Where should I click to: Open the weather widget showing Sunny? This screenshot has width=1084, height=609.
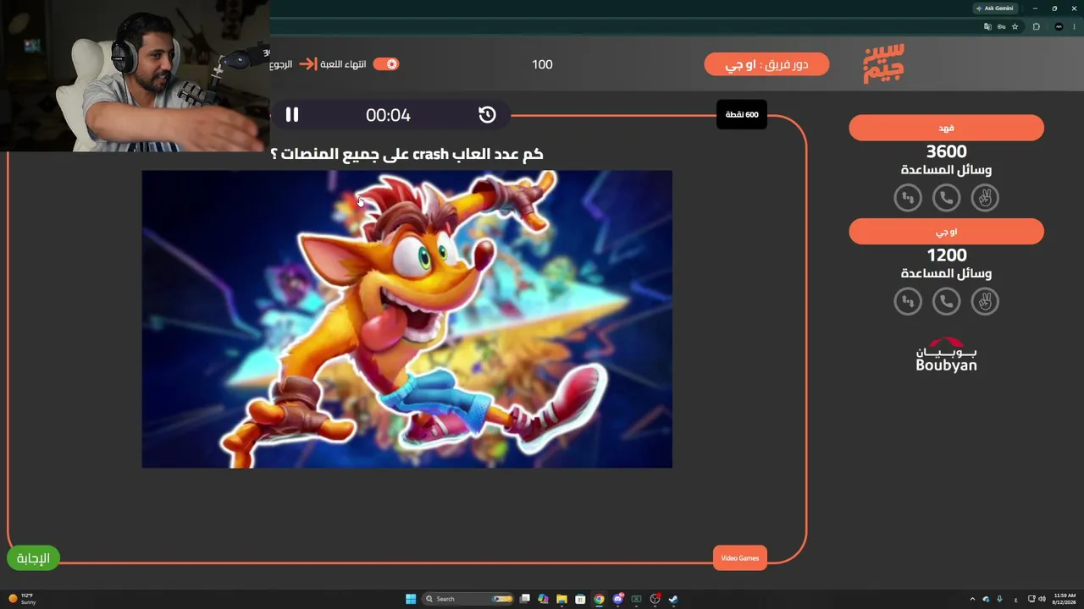pyautogui.click(x=23, y=599)
